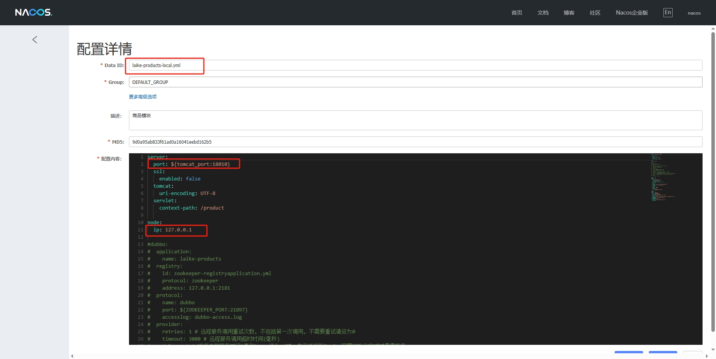The image size is (716, 359).
Task: Open the 首页 nav item
Action: tap(516, 13)
